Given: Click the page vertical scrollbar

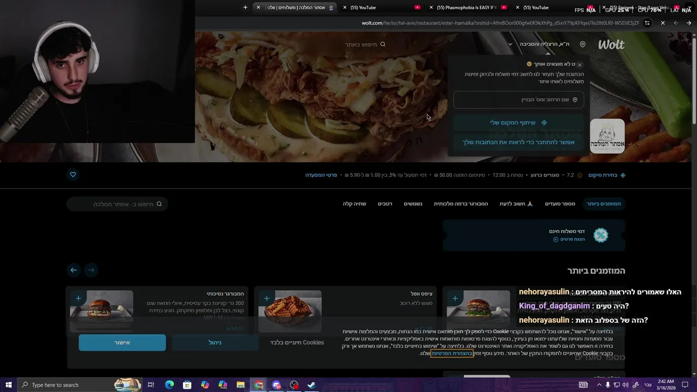Looking at the screenshot, I should 694,82.
